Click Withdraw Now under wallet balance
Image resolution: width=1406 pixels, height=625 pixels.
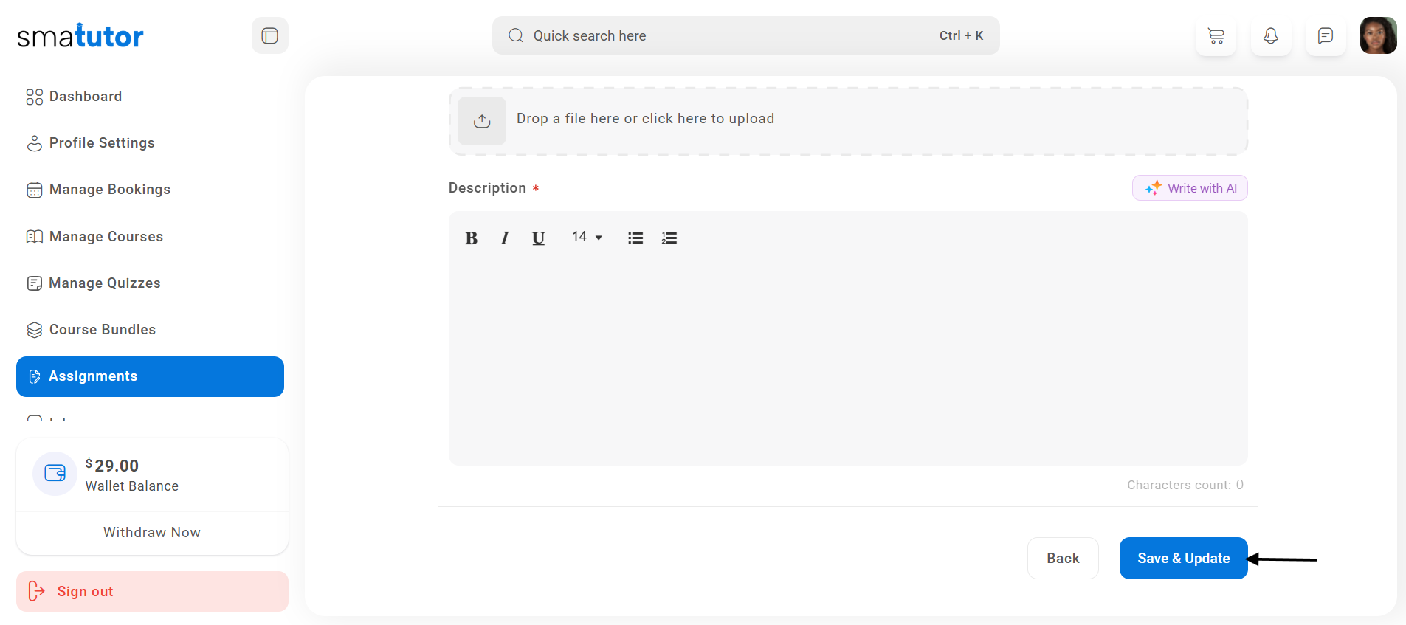click(x=152, y=533)
